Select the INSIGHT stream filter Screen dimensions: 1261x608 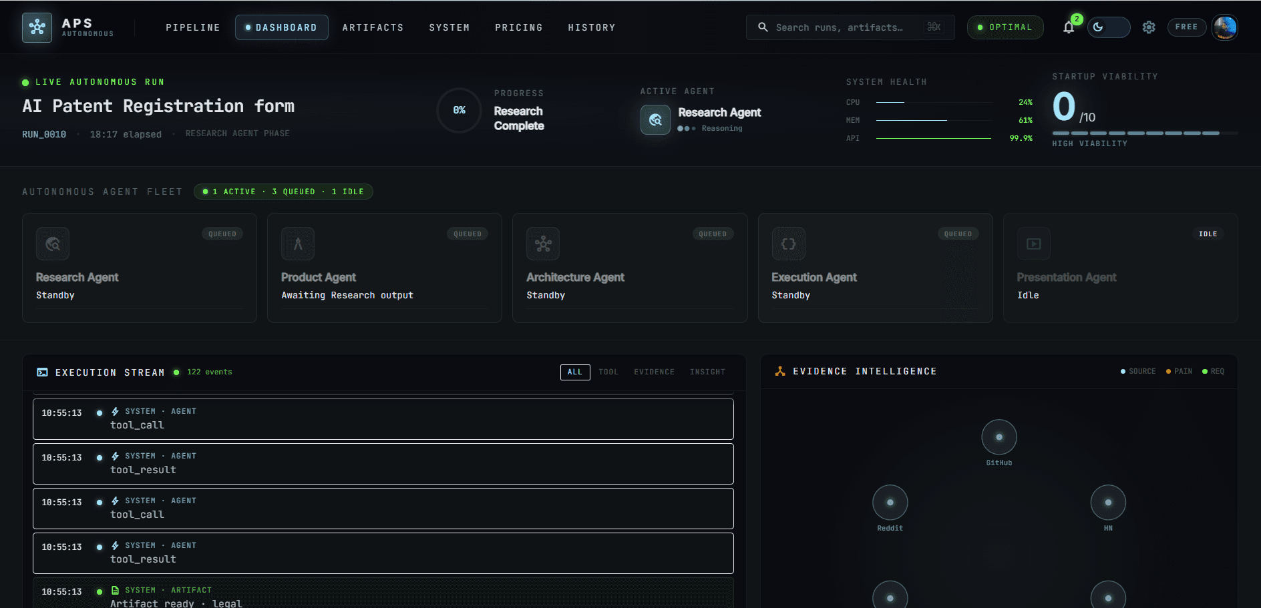coord(707,372)
